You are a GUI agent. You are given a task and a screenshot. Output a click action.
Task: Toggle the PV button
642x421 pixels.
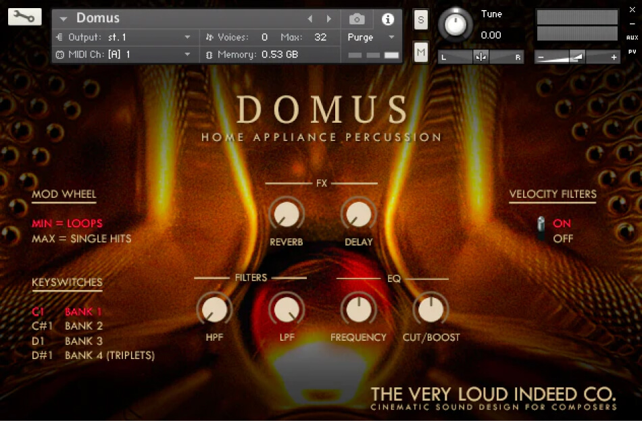pyautogui.click(x=632, y=52)
